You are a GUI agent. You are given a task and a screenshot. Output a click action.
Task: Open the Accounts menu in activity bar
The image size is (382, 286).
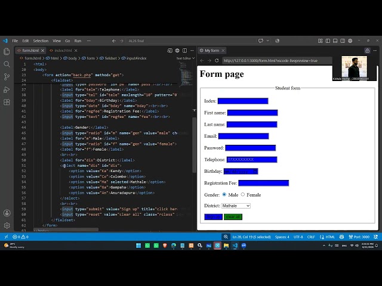(x=7, y=213)
